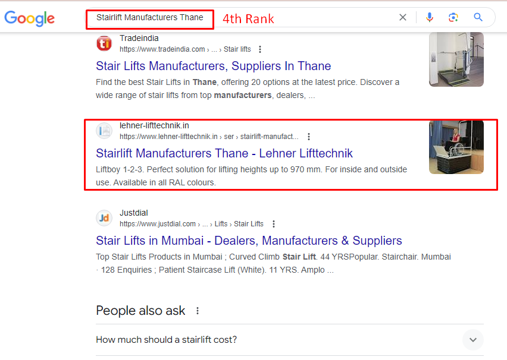The width and height of the screenshot is (507, 360).
Task: Click the 'Tradeindia' site name
Action: click(x=139, y=38)
